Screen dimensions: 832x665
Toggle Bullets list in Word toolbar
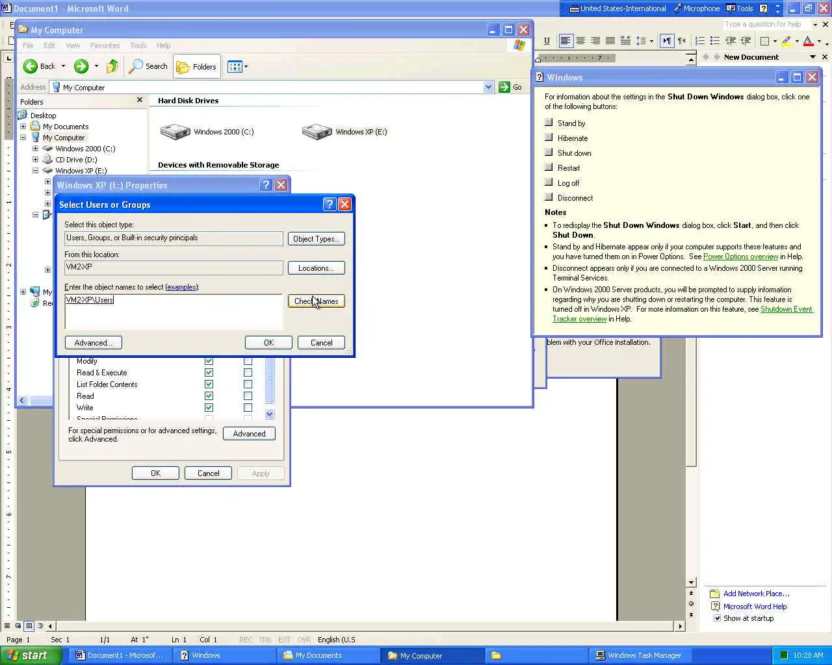715,41
